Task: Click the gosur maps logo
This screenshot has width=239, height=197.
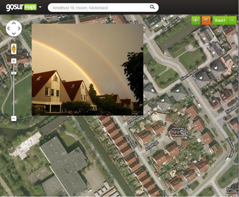Action: tap(21, 7)
